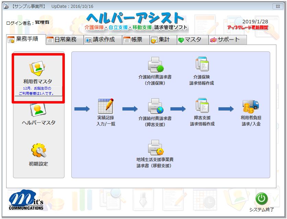Select the 業務手順 tab
The height and width of the screenshot is (219, 287).
[x=26, y=39]
